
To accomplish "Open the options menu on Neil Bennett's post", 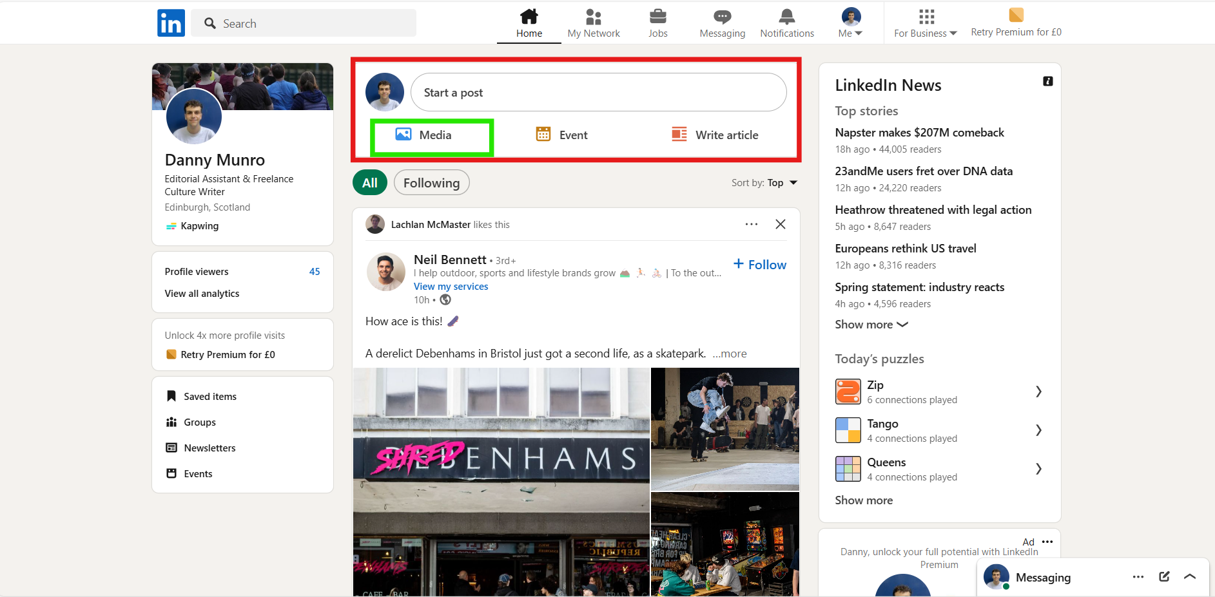I will click(751, 223).
